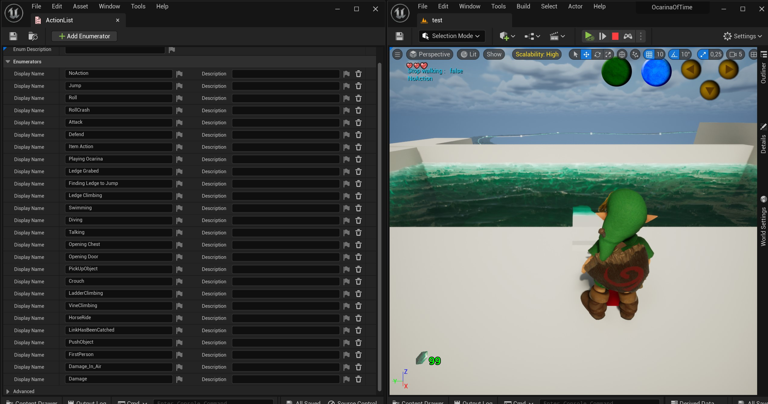Open the Perspective view mode dropdown
768x404 pixels.
(x=430, y=55)
